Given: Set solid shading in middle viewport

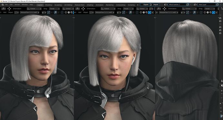Looking at the screenshot, I should (x=143, y=12).
